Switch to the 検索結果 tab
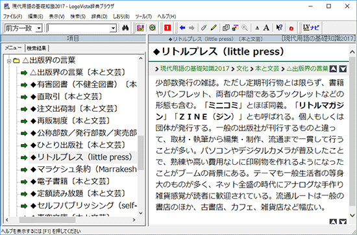Screen dimensions: 357x235 click(x=36, y=48)
